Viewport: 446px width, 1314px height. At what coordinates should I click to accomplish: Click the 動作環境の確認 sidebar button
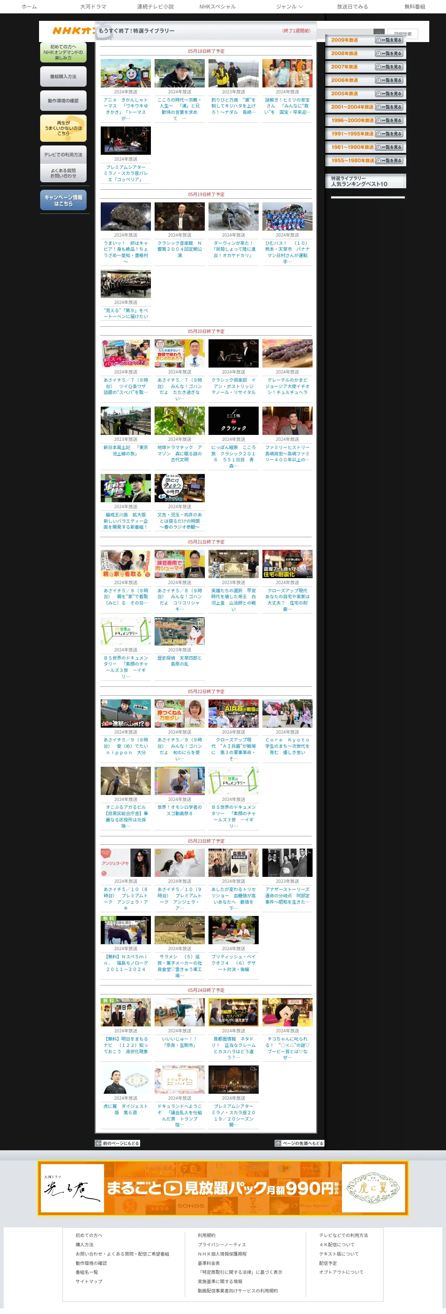click(x=63, y=100)
